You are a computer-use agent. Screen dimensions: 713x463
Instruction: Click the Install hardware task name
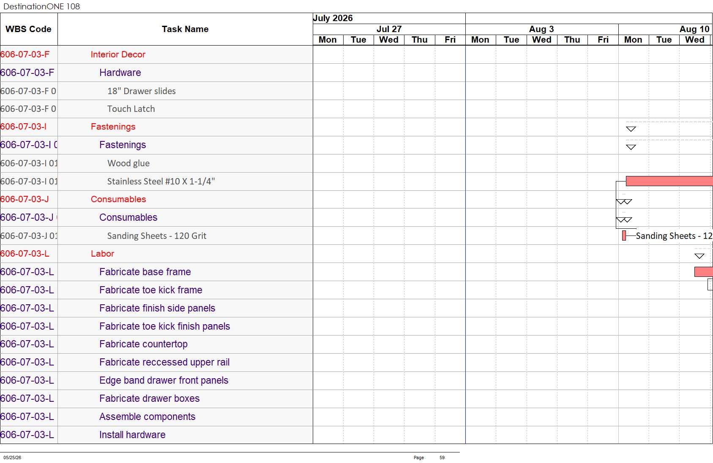(x=132, y=435)
